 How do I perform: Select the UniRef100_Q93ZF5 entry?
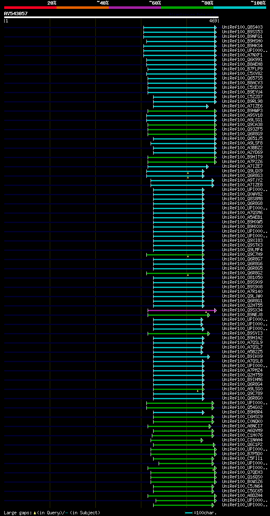(x=242, y=129)
